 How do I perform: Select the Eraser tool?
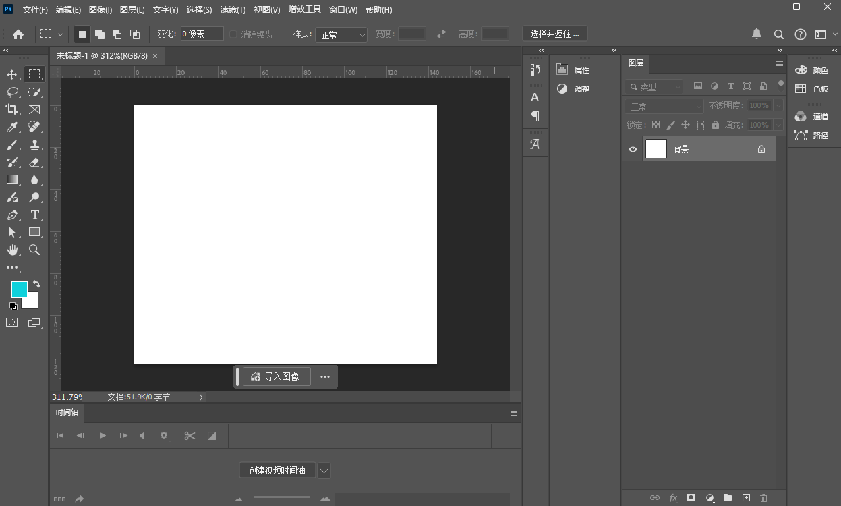coord(34,162)
